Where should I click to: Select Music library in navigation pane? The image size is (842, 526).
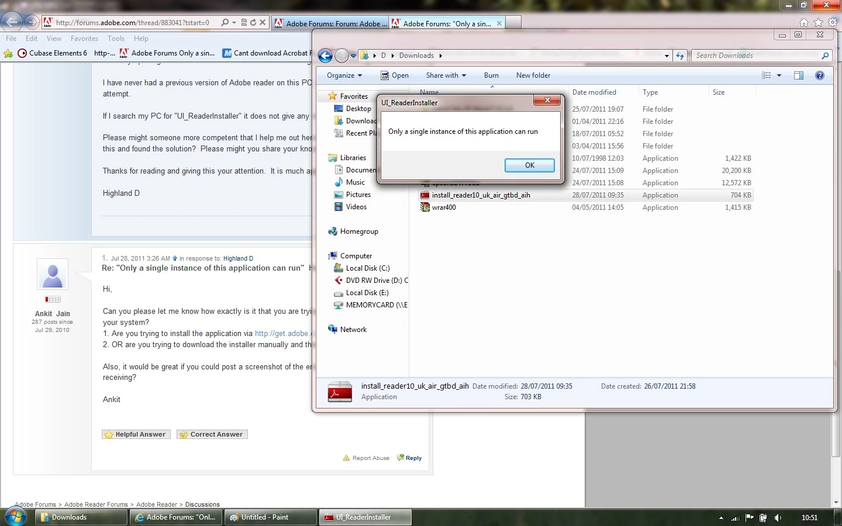coord(350,182)
